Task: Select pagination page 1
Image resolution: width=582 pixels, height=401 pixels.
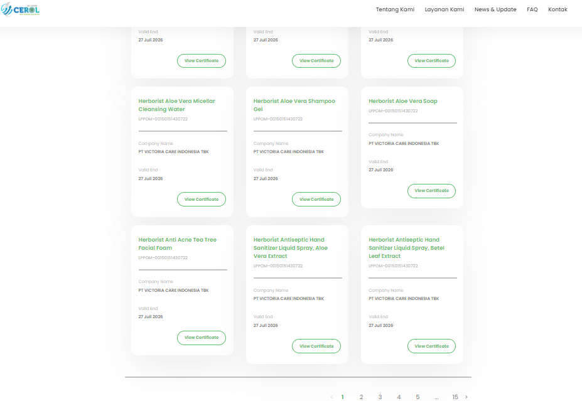Action: point(343,397)
